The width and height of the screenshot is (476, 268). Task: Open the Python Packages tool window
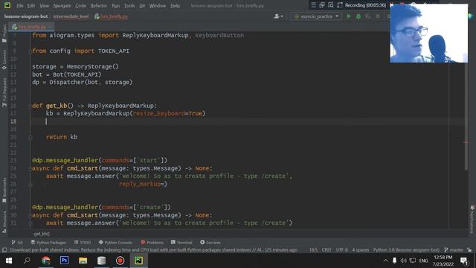(48, 243)
